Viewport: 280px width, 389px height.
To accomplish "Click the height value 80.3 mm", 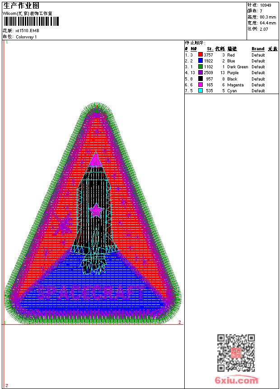I will pos(268,17).
